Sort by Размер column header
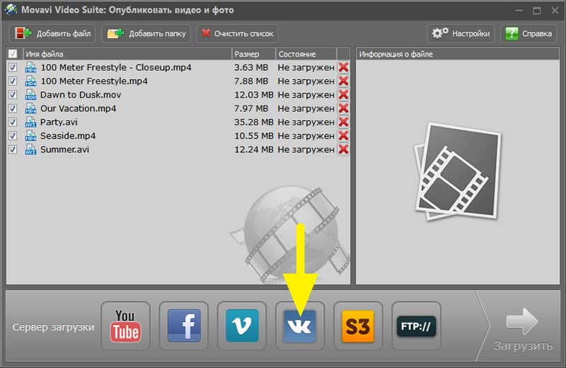Screen dimensions: 566x368 pyautogui.click(x=254, y=54)
